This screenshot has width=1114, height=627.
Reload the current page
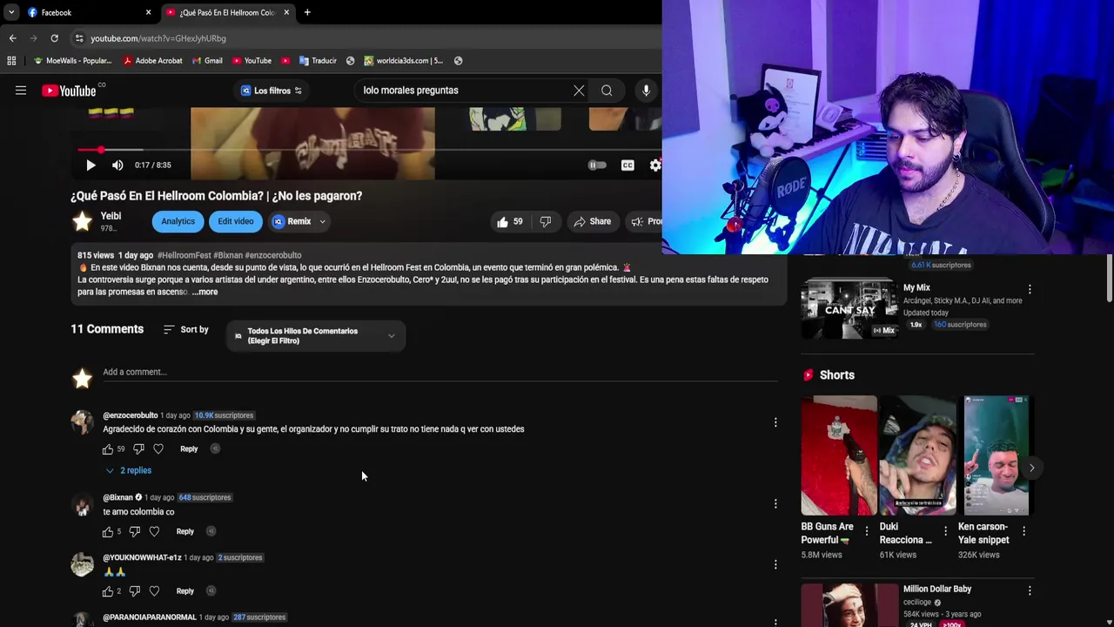coord(54,38)
